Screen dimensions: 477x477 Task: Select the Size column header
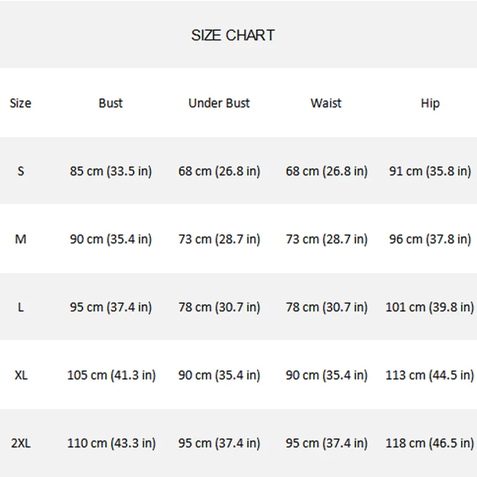[20, 103]
